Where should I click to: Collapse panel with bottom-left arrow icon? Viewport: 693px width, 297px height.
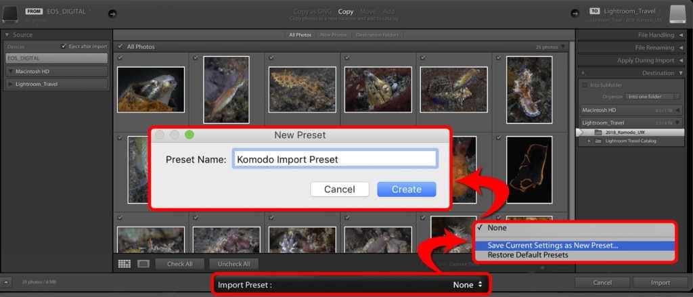coord(6,281)
